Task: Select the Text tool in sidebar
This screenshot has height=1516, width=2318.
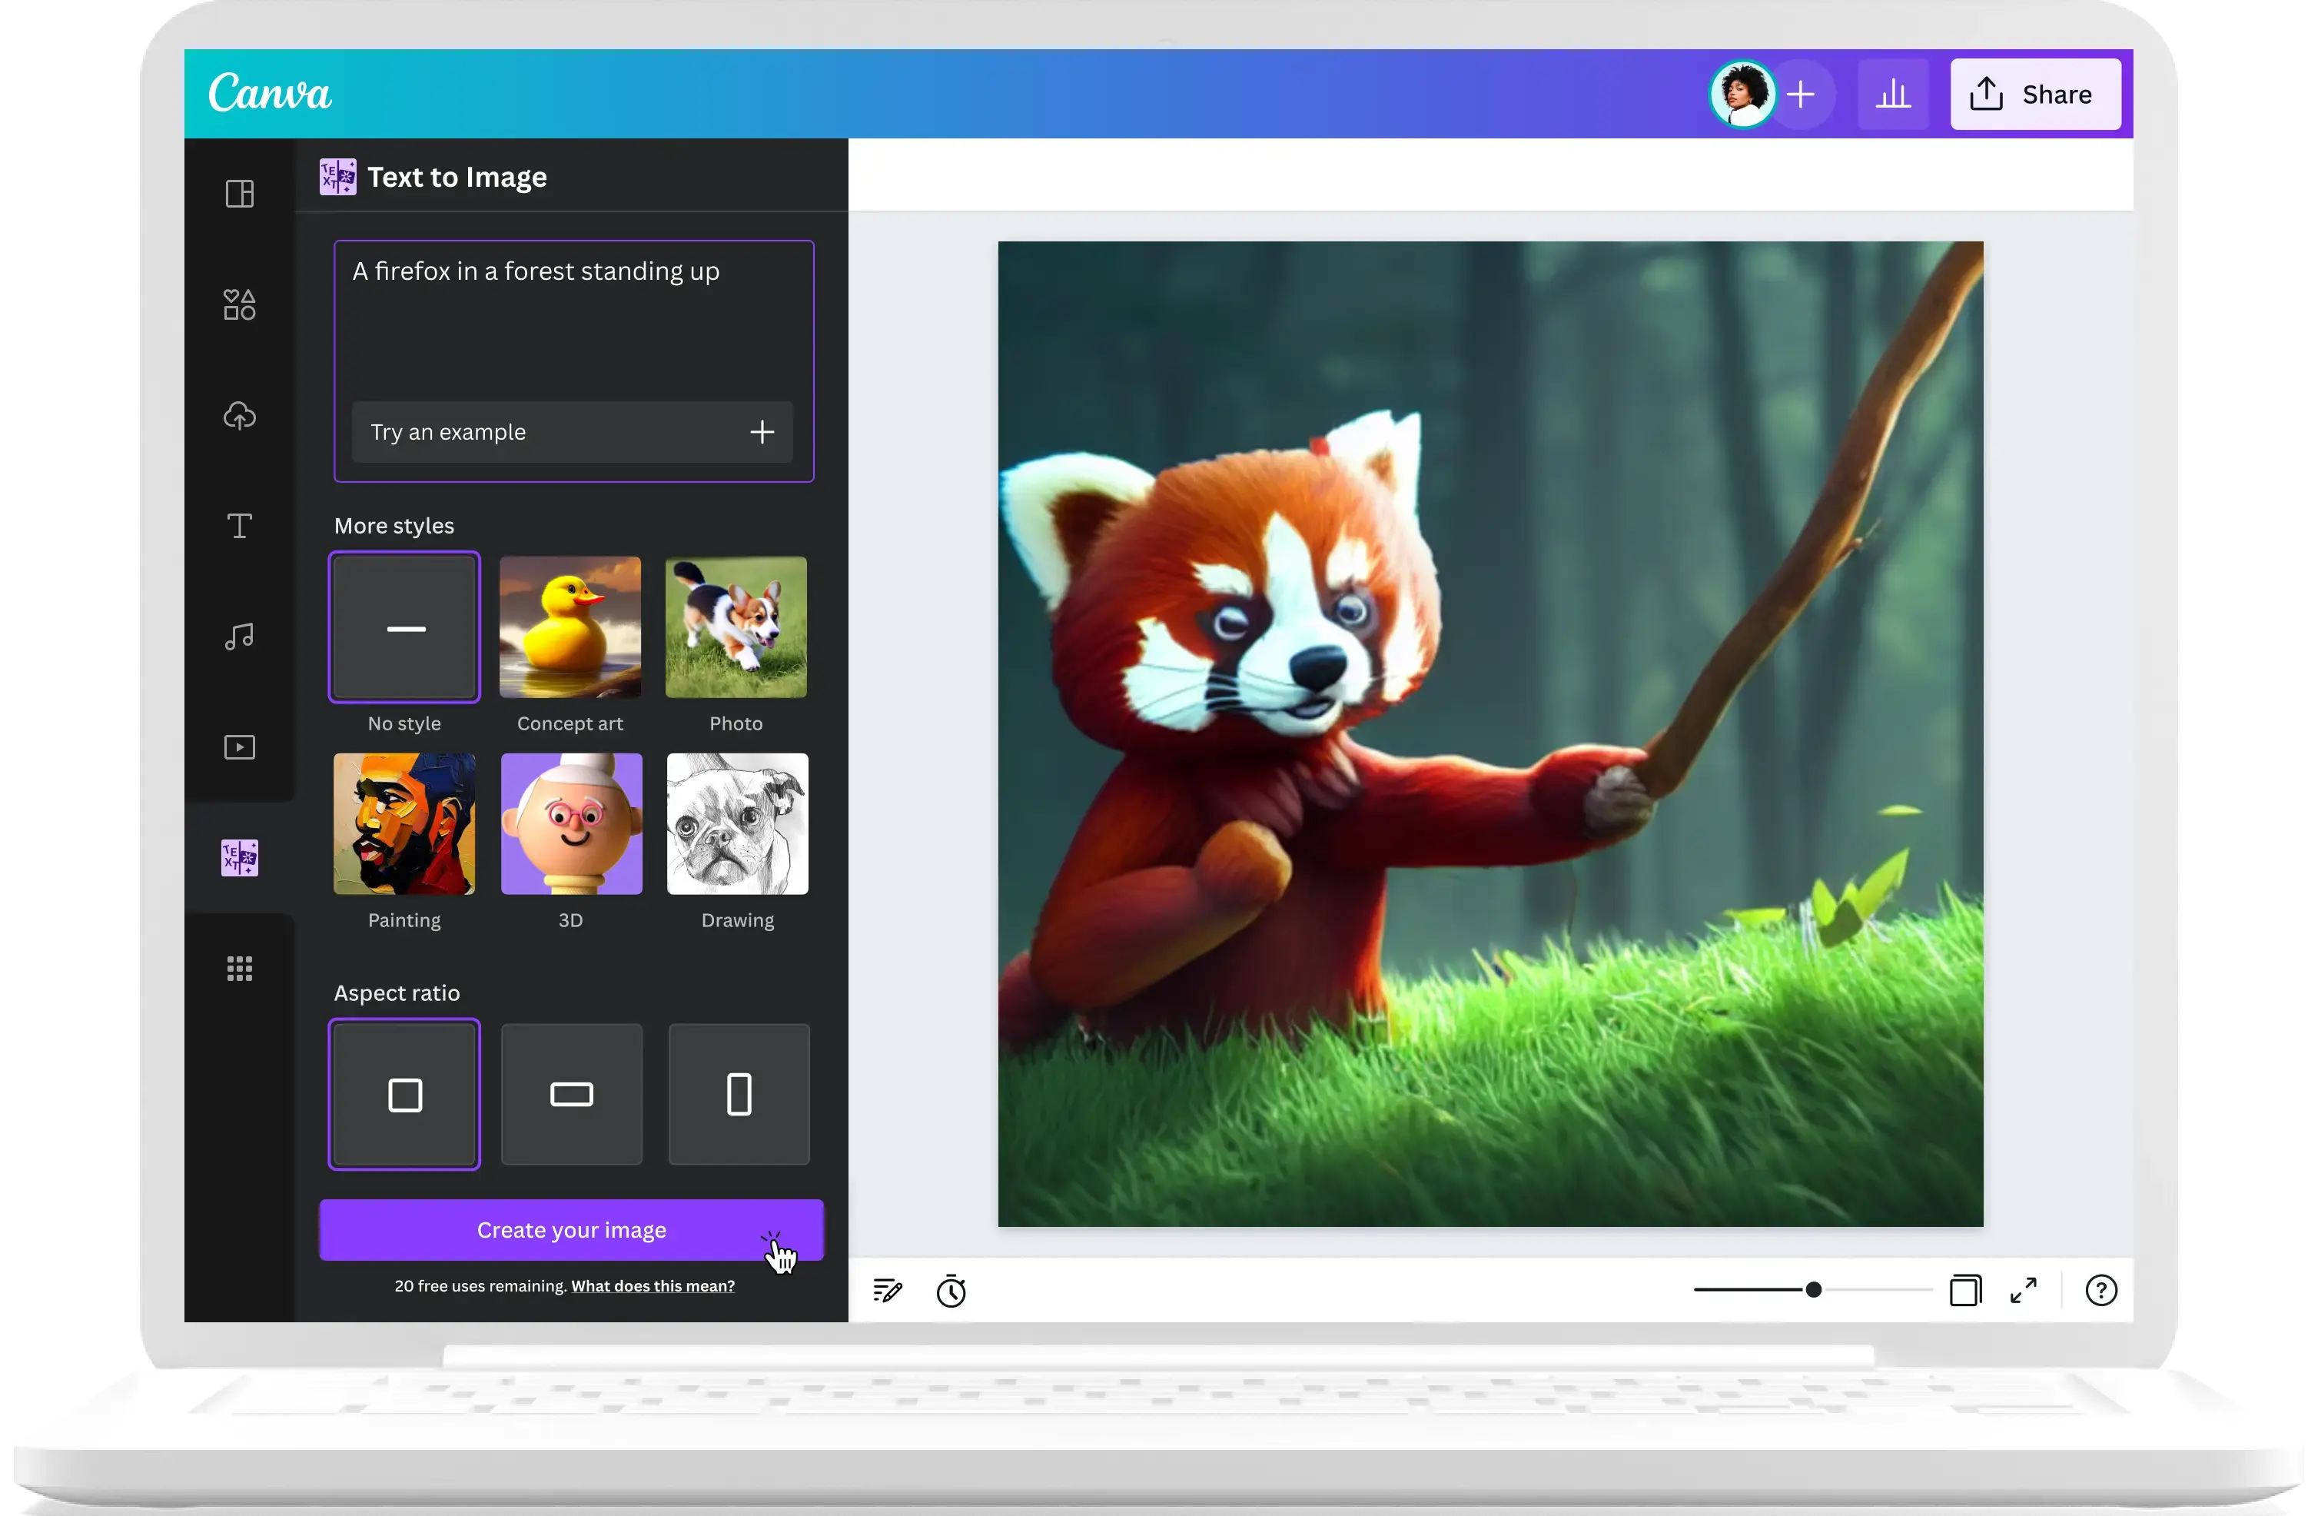Action: 240,526
